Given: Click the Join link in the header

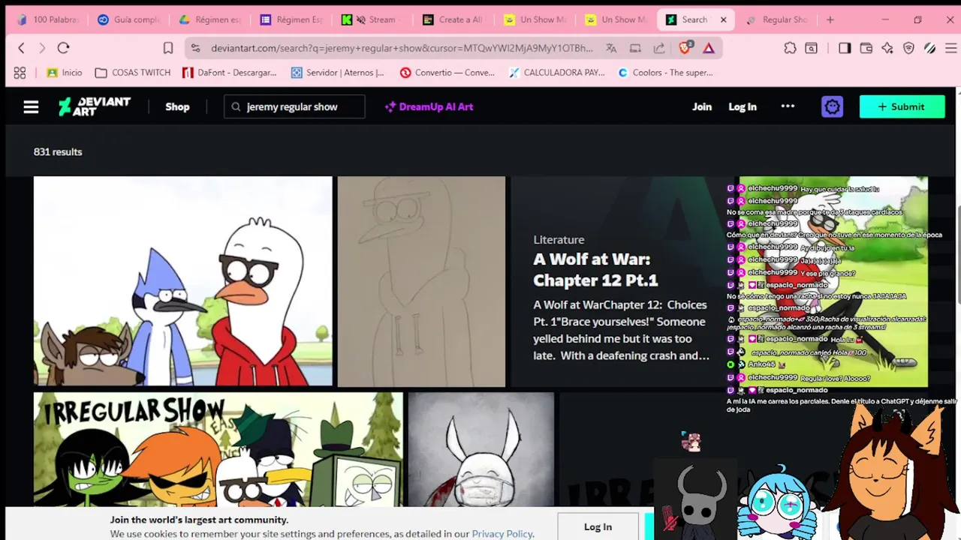Looking at the screenshot, I should pyautogui.click(x=702, y=106).
